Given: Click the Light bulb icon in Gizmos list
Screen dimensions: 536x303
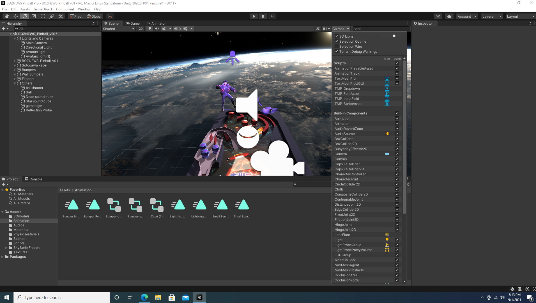Looking at the screenshot, I should [387, 240].
